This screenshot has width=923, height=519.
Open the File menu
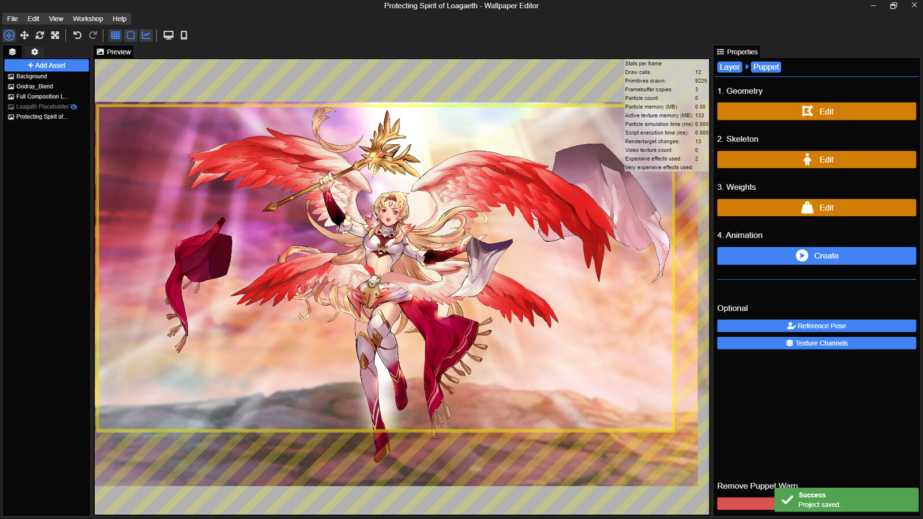point(13,18)
